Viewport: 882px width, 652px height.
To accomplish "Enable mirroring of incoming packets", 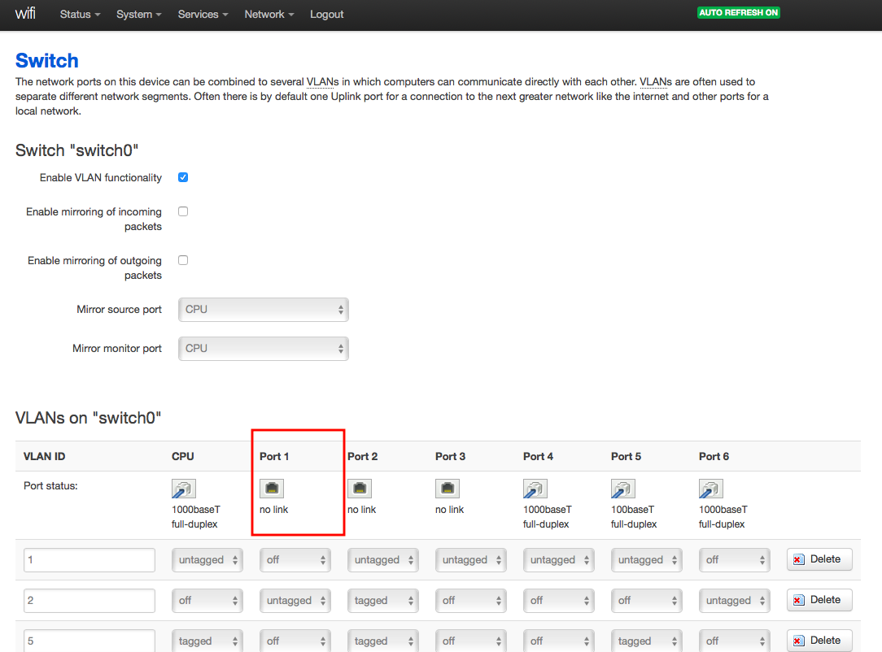I will (183, 211).
